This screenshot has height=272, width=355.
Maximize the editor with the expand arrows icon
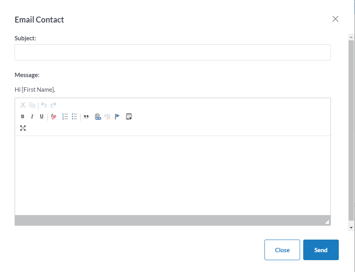[23, 128]
